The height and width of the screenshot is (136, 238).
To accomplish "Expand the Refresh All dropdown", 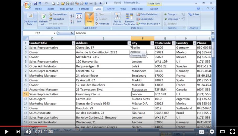I will 43,23.
